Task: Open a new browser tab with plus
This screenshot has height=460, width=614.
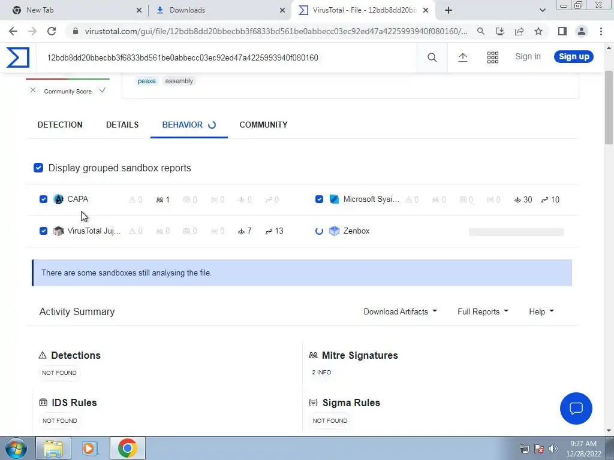Action: (x=449, y=10)
